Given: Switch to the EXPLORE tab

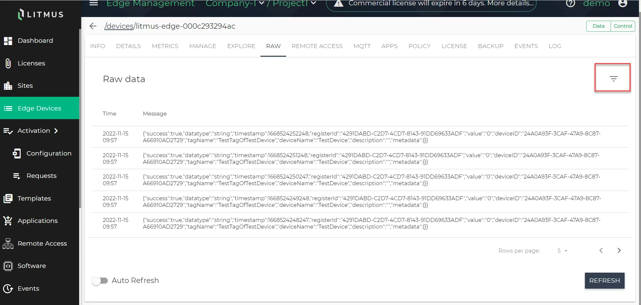Looking at the screenshot, I should (x=241, y=46).
